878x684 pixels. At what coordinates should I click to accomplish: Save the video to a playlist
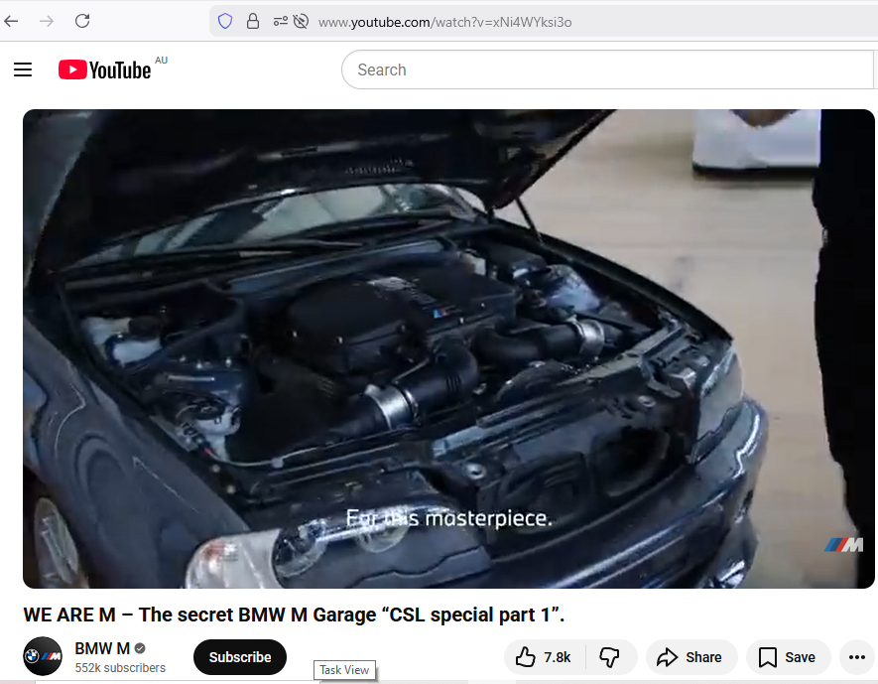(788, 657)
